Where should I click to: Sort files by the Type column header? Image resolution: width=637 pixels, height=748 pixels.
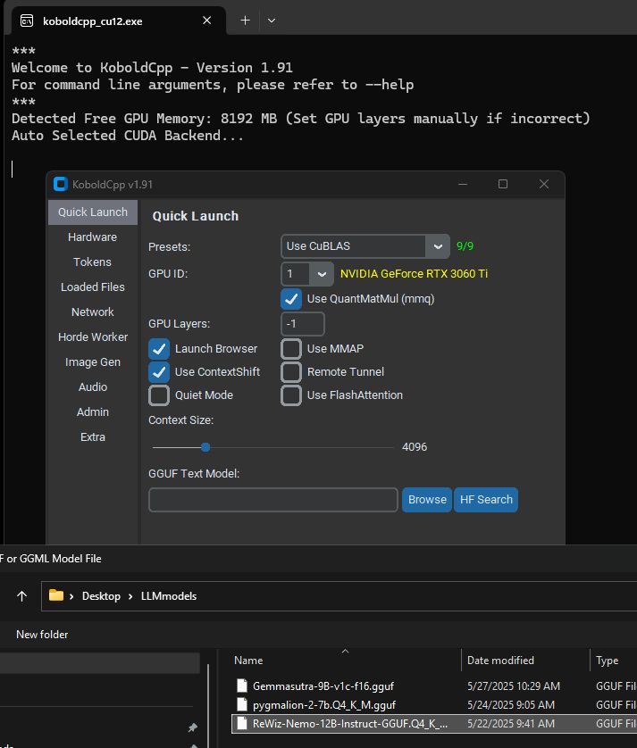tap(607, 661)
